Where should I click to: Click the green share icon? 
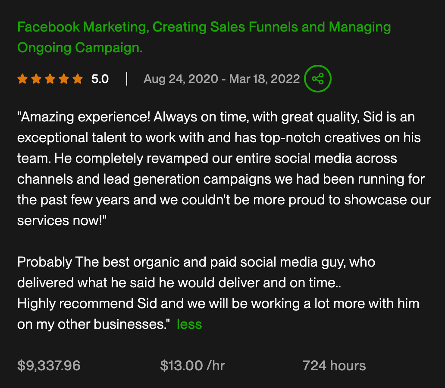coord(318,79)
